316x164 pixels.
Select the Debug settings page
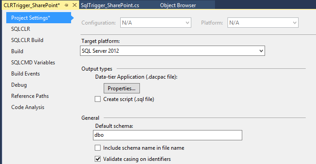click(19, 85)
